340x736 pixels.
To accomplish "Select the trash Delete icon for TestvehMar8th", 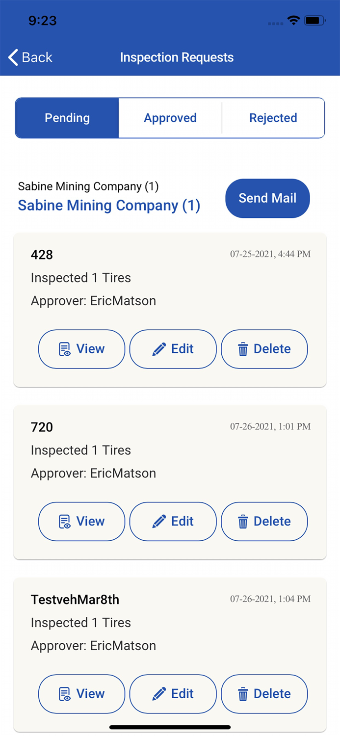I will pyautogui.click(x=242, y=694).
